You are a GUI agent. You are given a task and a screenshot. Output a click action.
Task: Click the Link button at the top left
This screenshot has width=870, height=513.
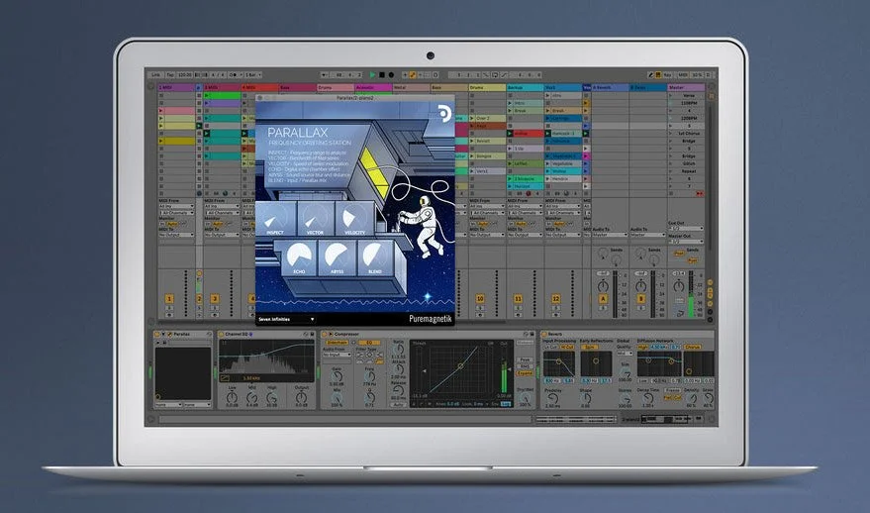(156, 75)
